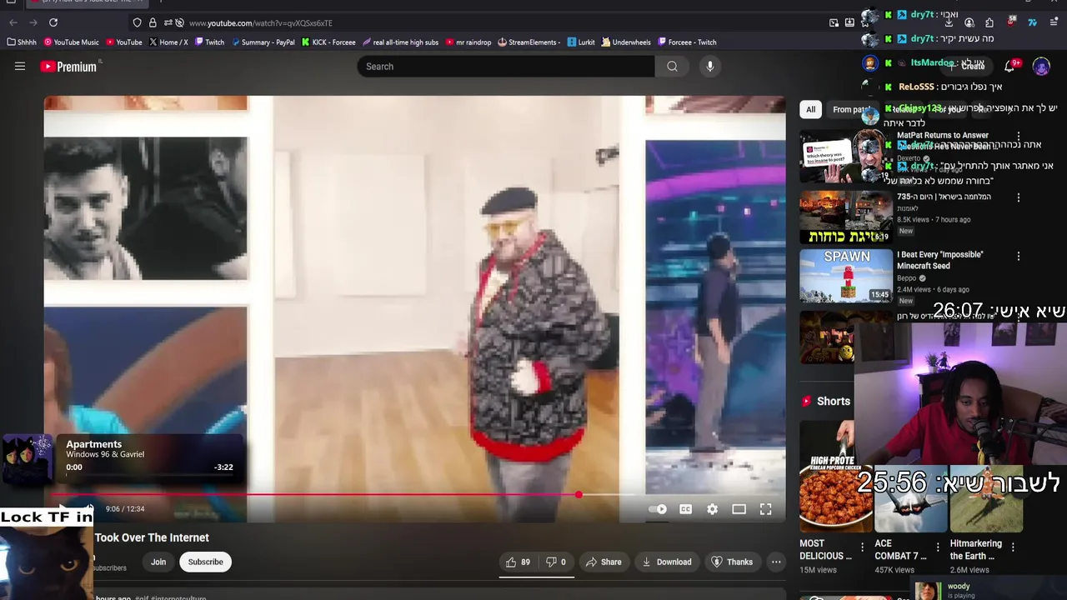This screenshot has height=600, width=1067.
Task: Click the video time display 9:06 / 12:34
Action: 125,509
